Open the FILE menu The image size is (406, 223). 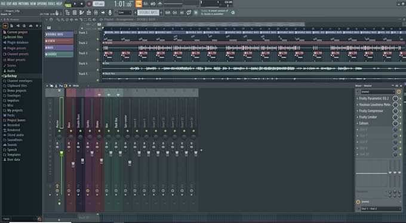pyautogui.click(x=3, y=4)
